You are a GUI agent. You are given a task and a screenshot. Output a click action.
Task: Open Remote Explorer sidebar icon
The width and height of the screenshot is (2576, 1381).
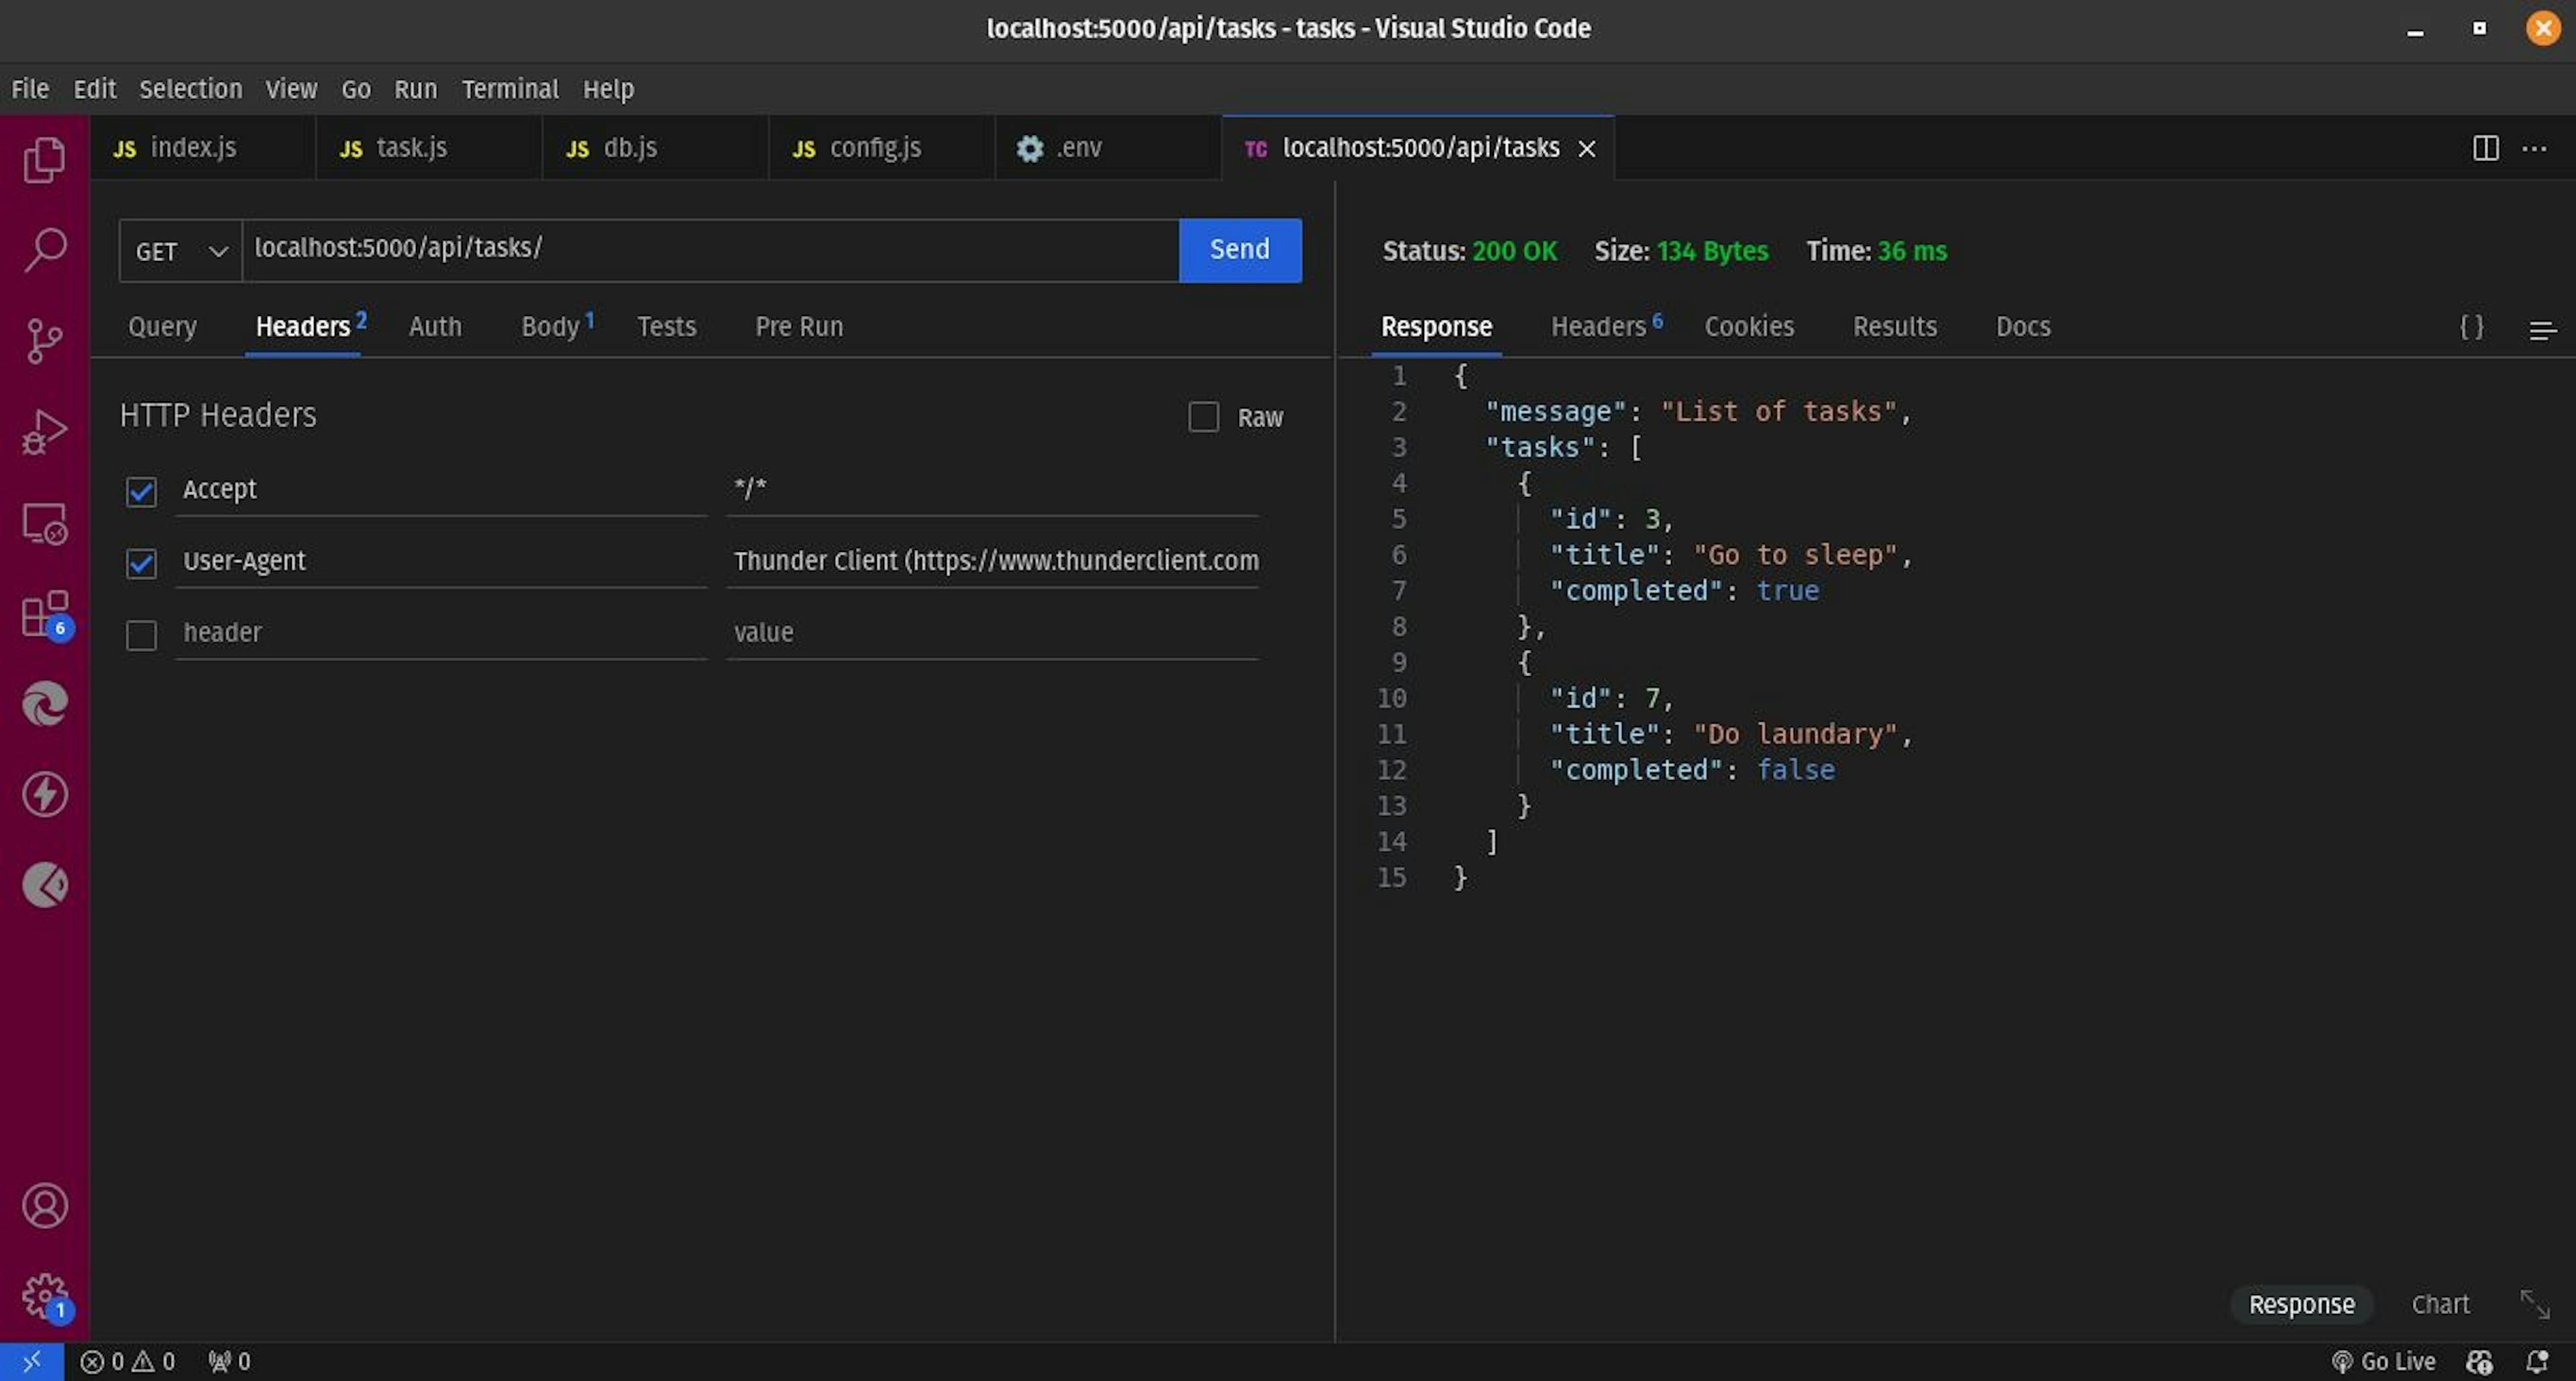click(44, 523)
